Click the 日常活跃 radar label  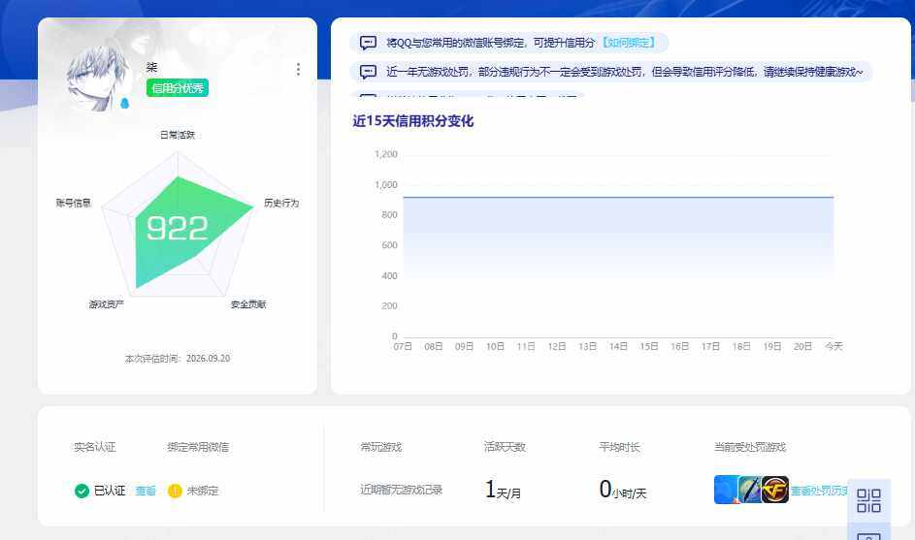point(178,135)
